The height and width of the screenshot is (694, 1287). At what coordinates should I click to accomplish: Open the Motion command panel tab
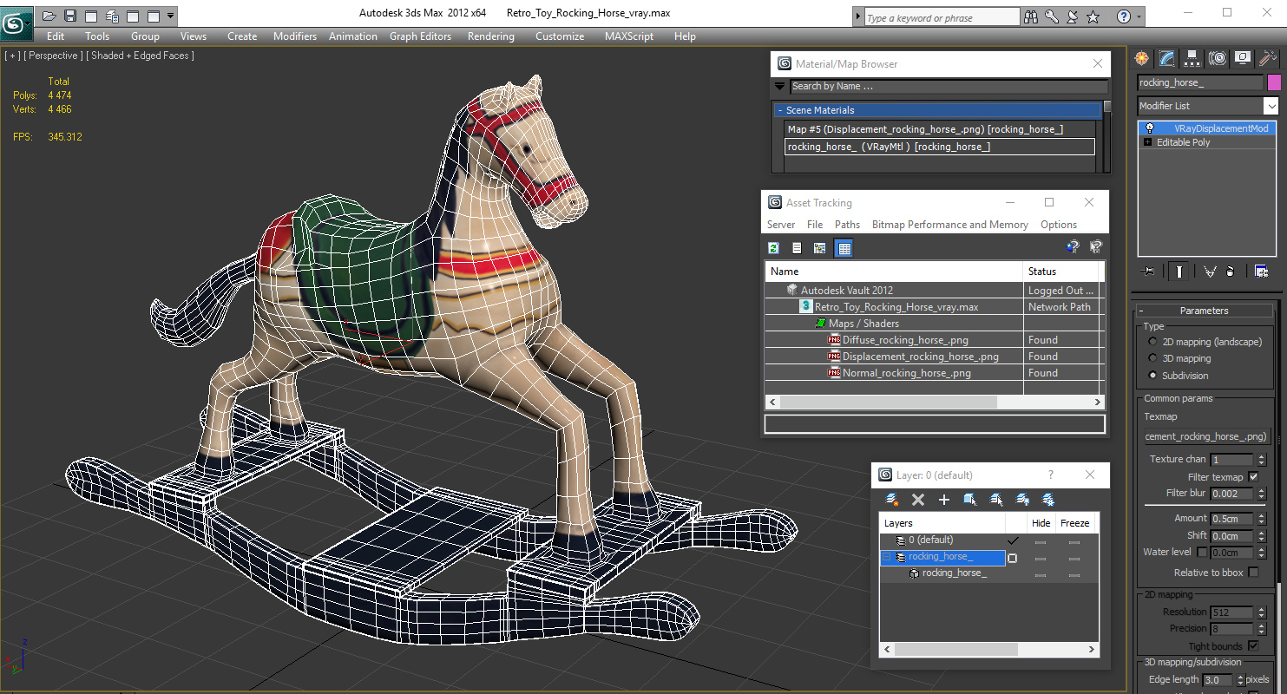click(1218, 58)
